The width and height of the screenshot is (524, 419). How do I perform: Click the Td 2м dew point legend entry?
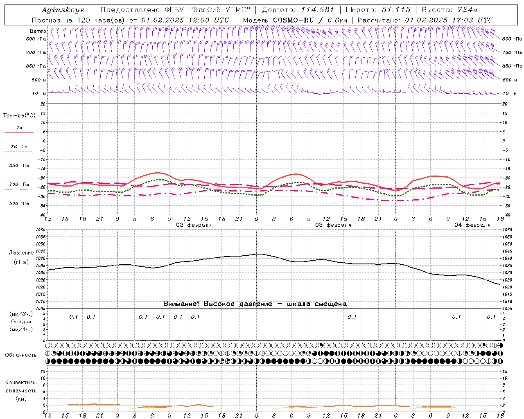(19, 146)
